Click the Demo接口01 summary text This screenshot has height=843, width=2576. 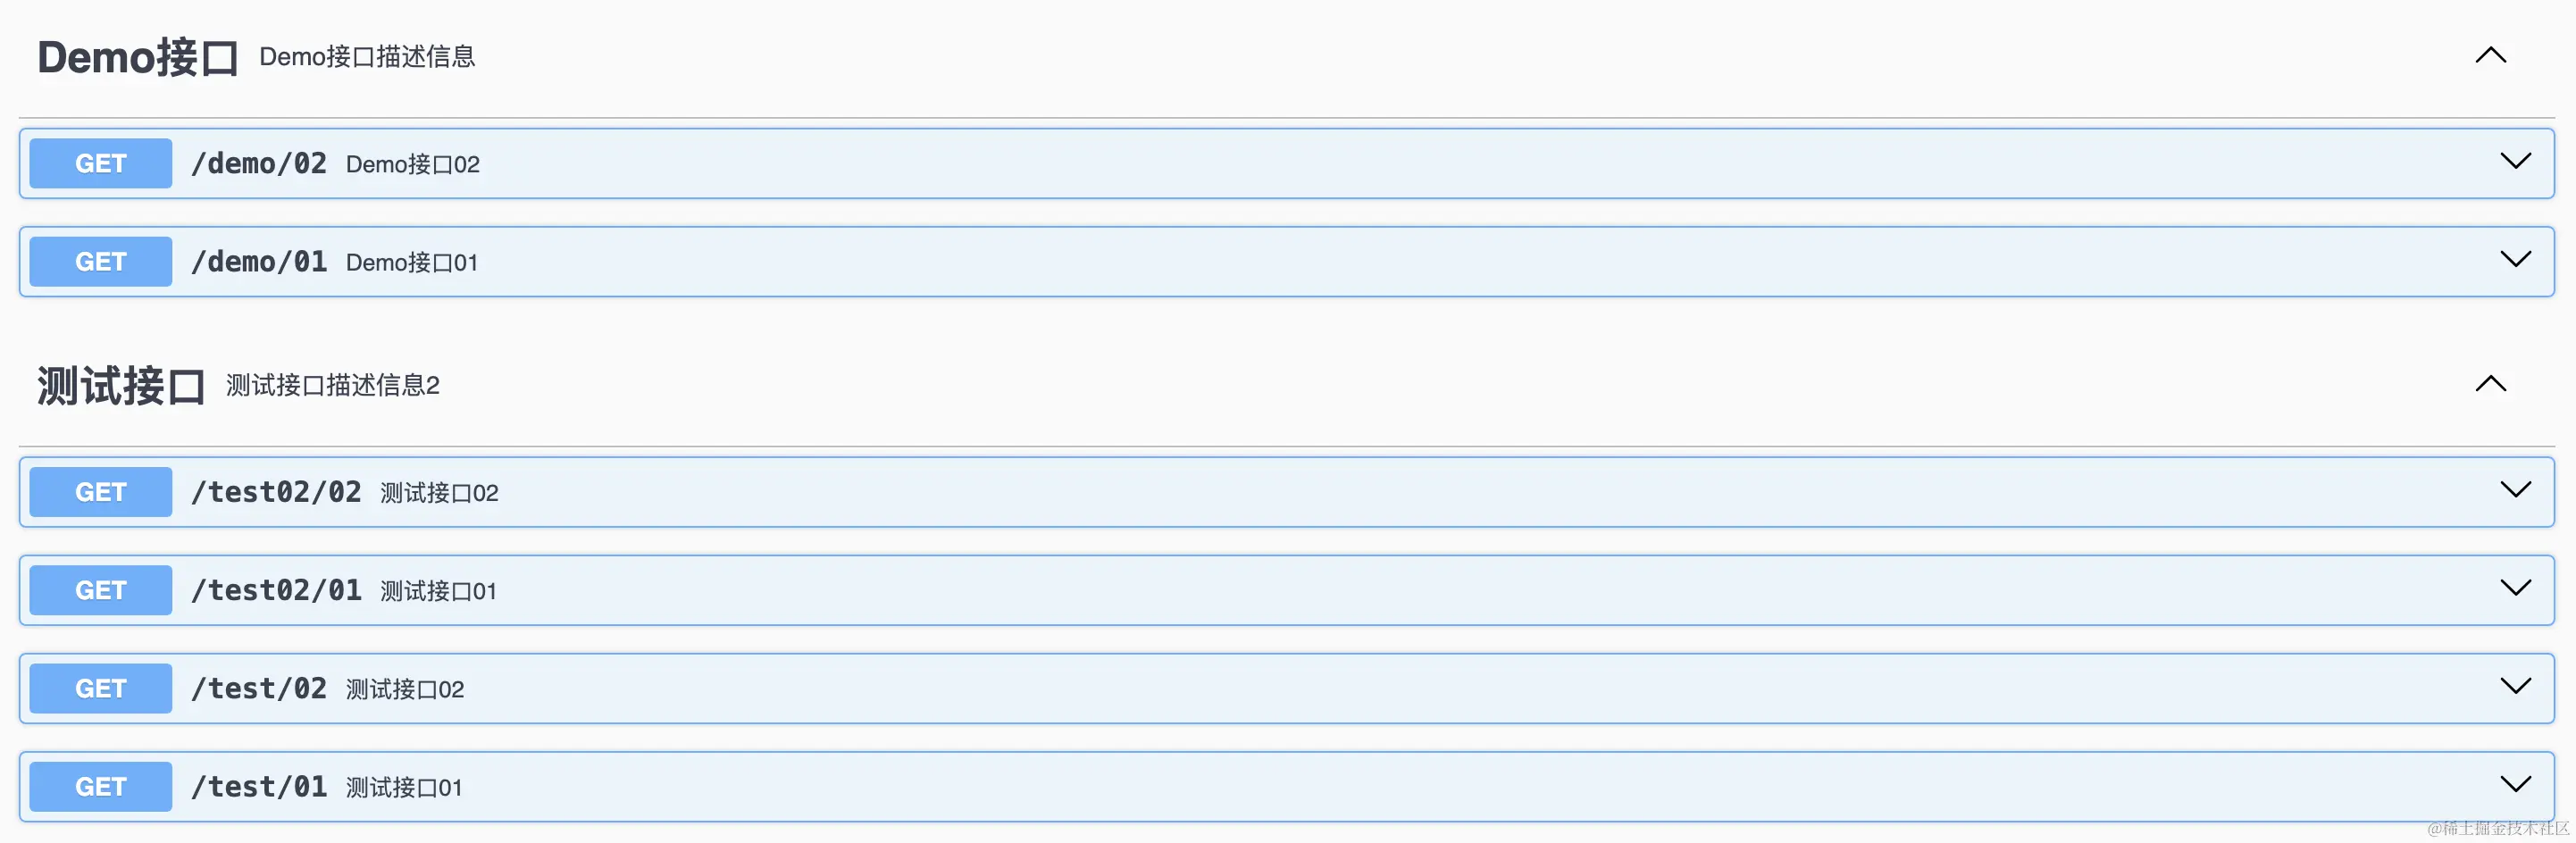[412, 263]
